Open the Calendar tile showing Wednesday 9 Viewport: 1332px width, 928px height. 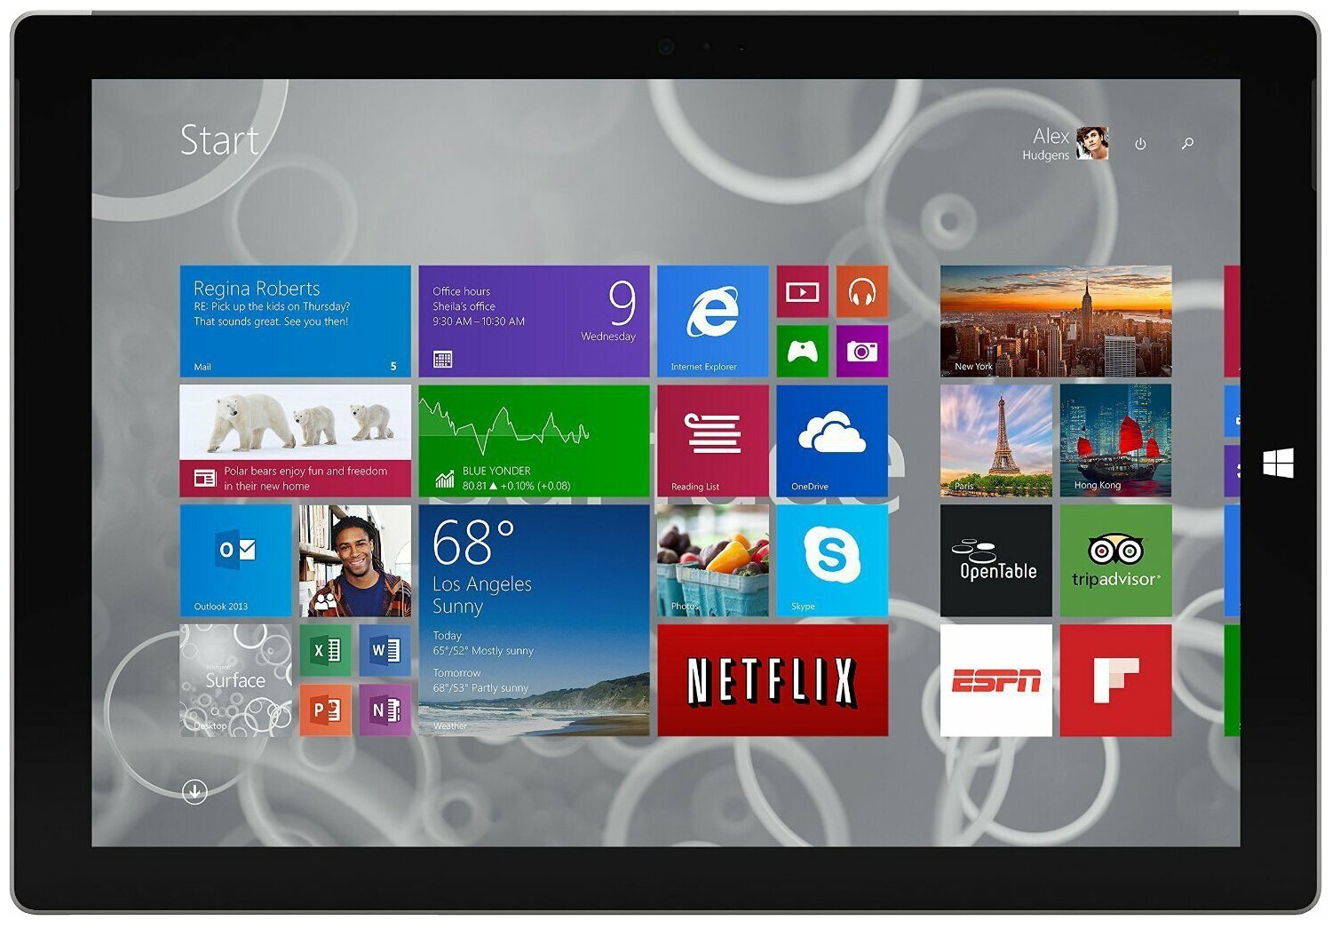click(x=534, y=321)
